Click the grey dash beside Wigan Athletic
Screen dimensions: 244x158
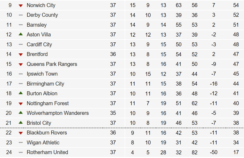click(21, 143)
